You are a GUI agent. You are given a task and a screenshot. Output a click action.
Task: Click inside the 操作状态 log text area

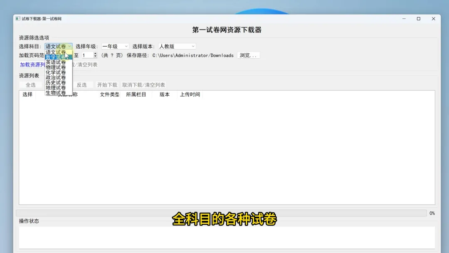click(x=227, y=238)
